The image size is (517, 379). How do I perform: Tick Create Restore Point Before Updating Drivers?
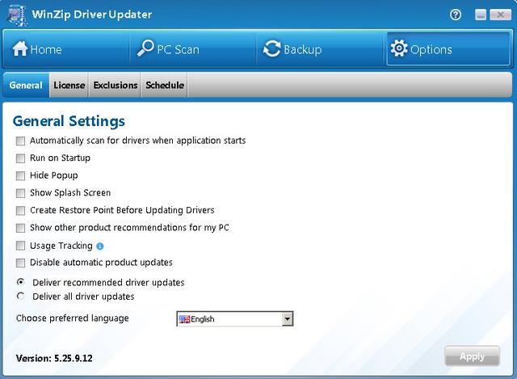(20, 210)
